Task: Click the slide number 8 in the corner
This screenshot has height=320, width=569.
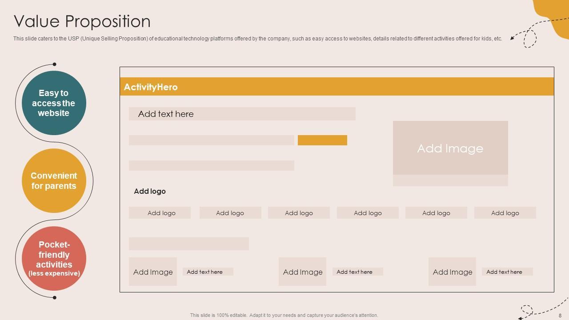Action: click(560, 315)
